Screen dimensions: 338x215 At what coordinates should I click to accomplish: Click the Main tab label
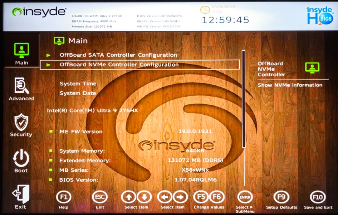click(21, 63)
